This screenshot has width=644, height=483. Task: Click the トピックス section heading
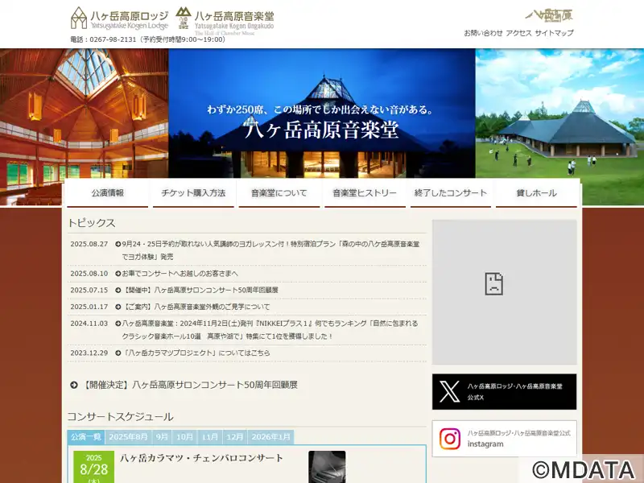click(x=92, y=223)
